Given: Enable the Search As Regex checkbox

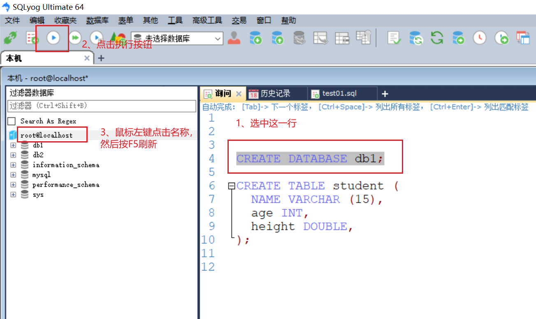Looking at the screenshot, I should [12, 121].
